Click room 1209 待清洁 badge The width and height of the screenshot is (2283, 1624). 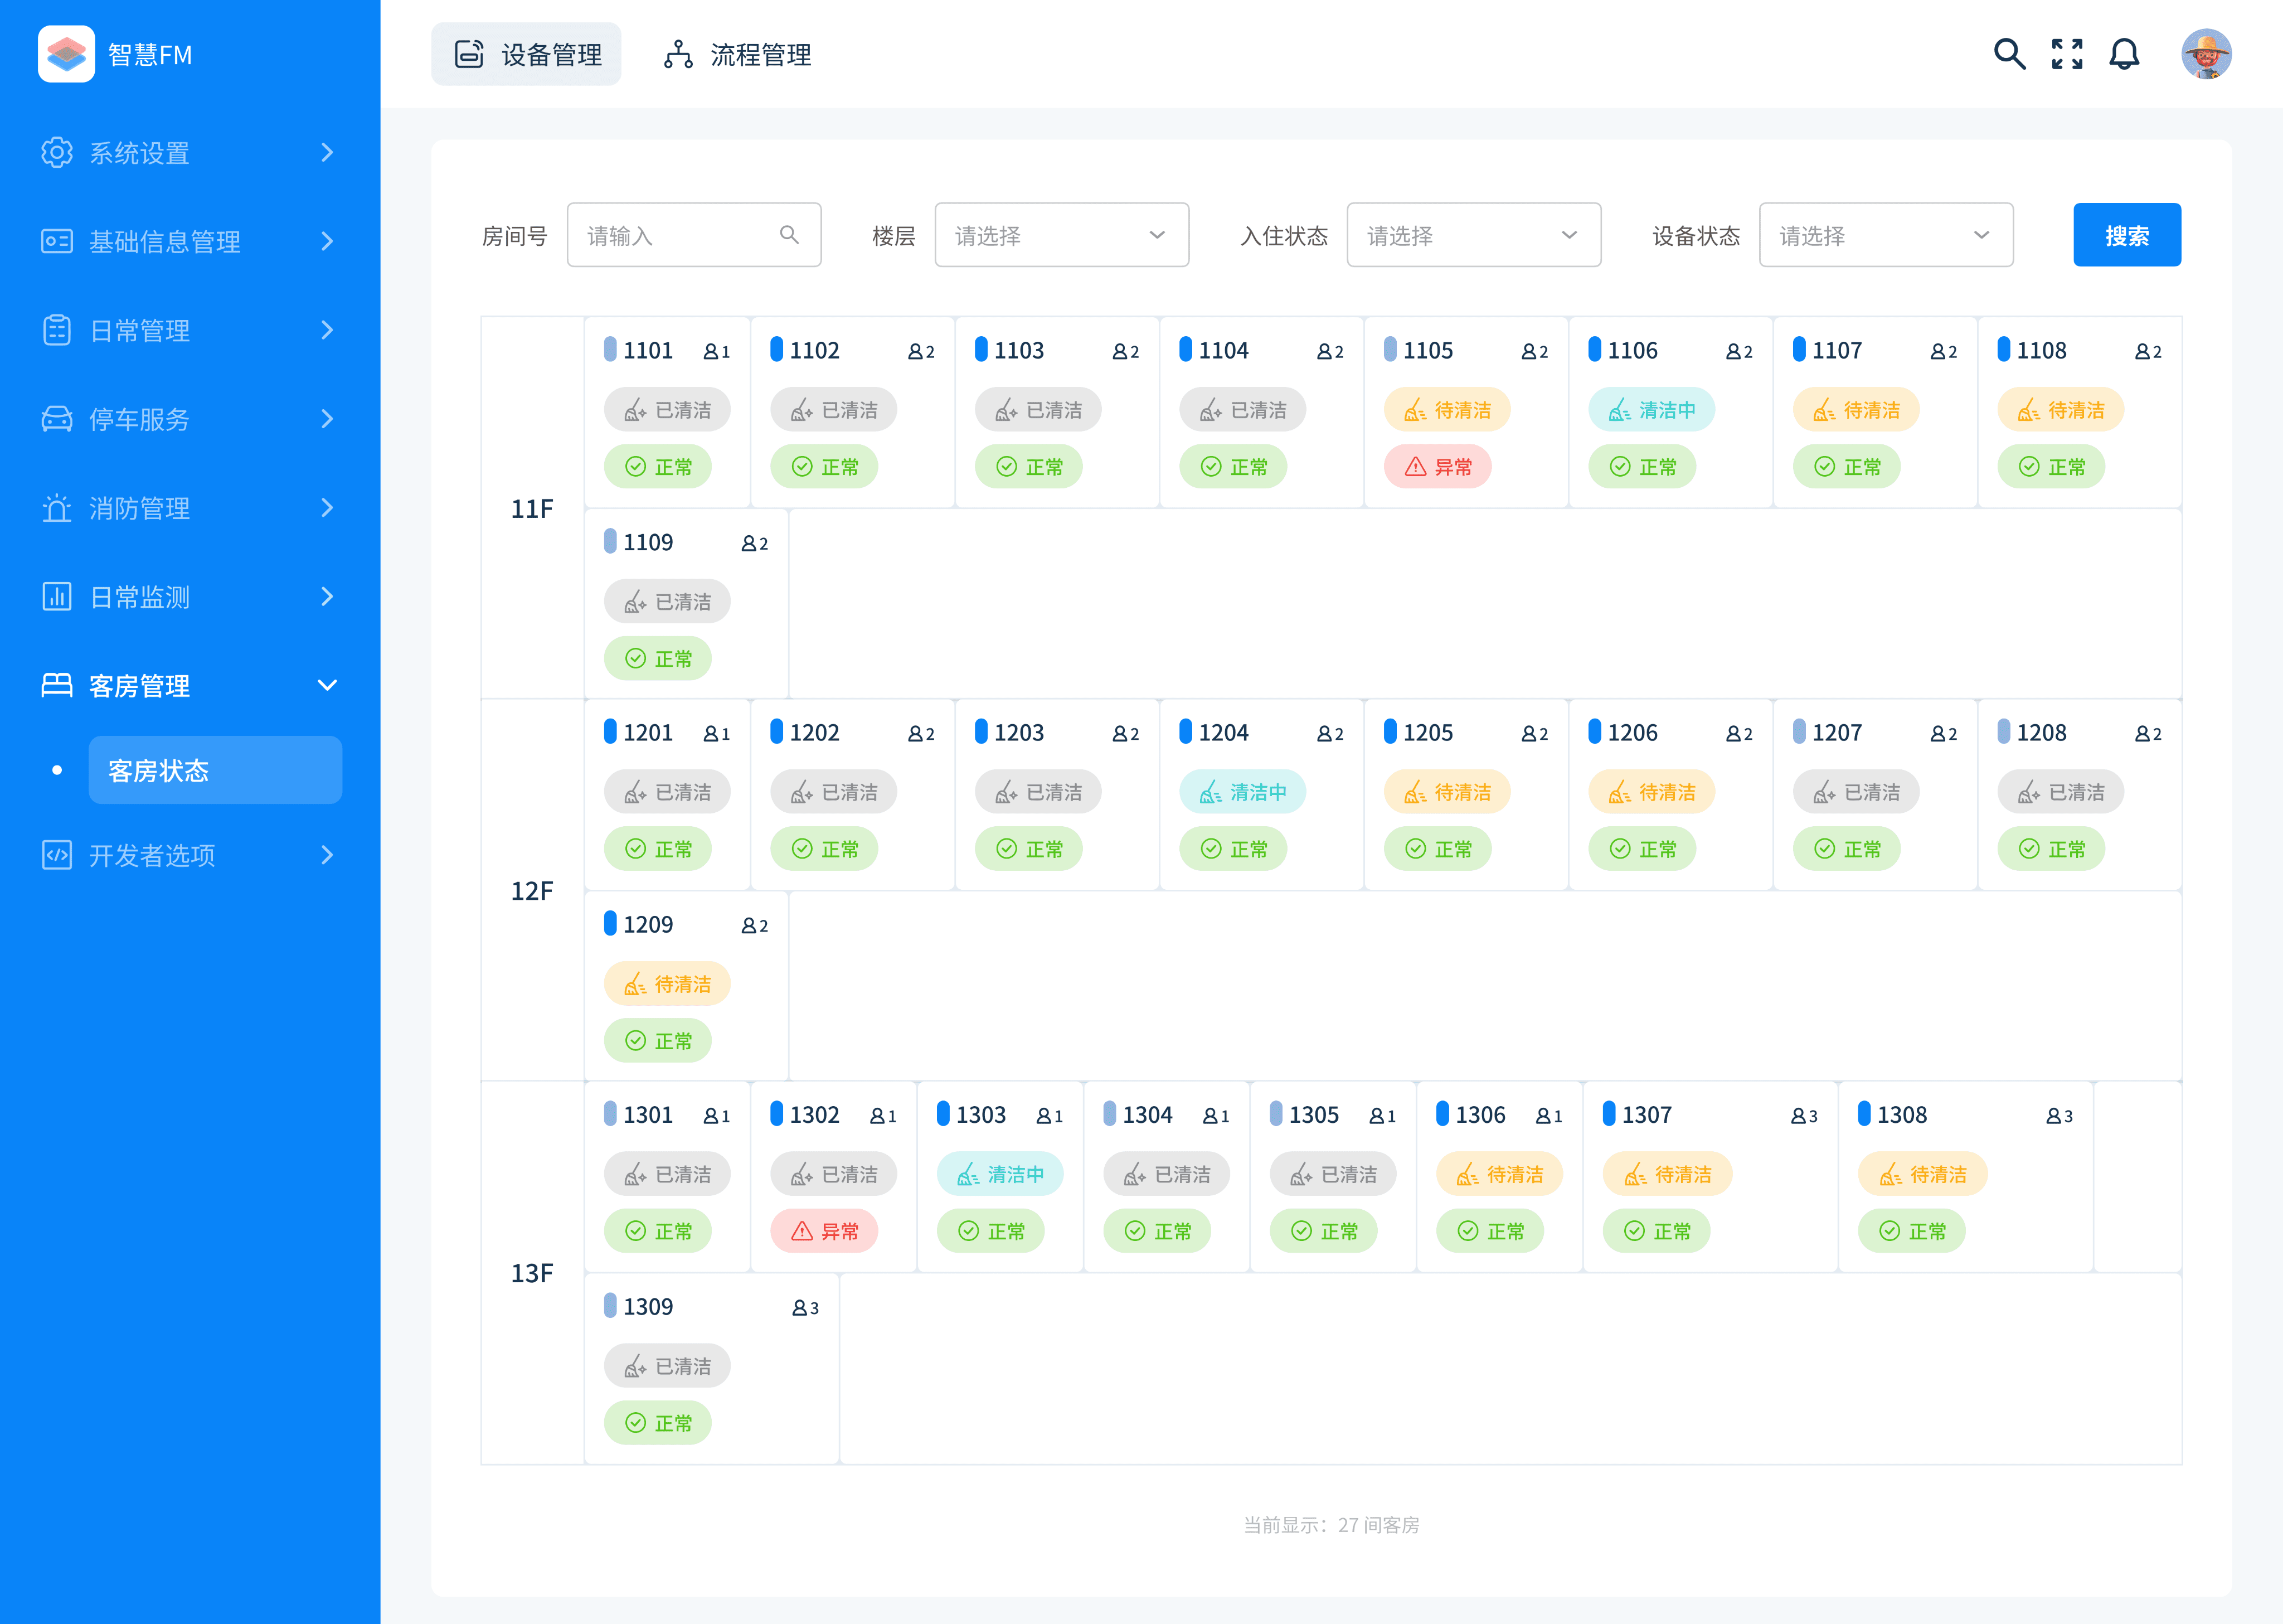(x=667, y=984)
